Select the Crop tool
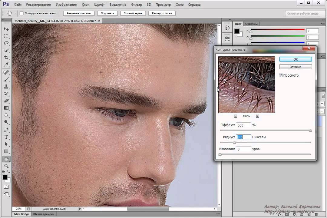This screenshot has height=218, width=327. pos(6,57)
